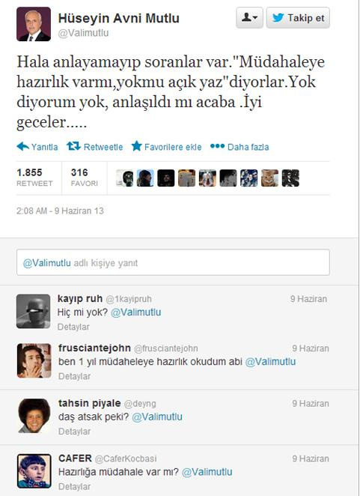Expand the Daha fazla options

point(240,147)
